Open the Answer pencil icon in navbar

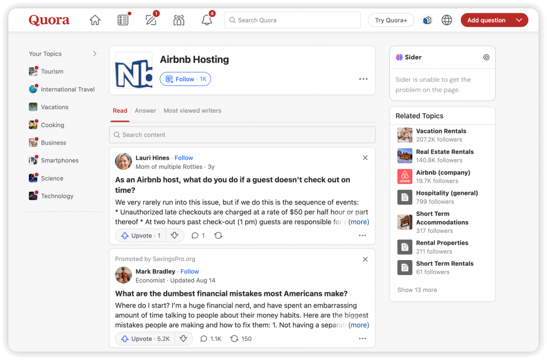[151, 20]
